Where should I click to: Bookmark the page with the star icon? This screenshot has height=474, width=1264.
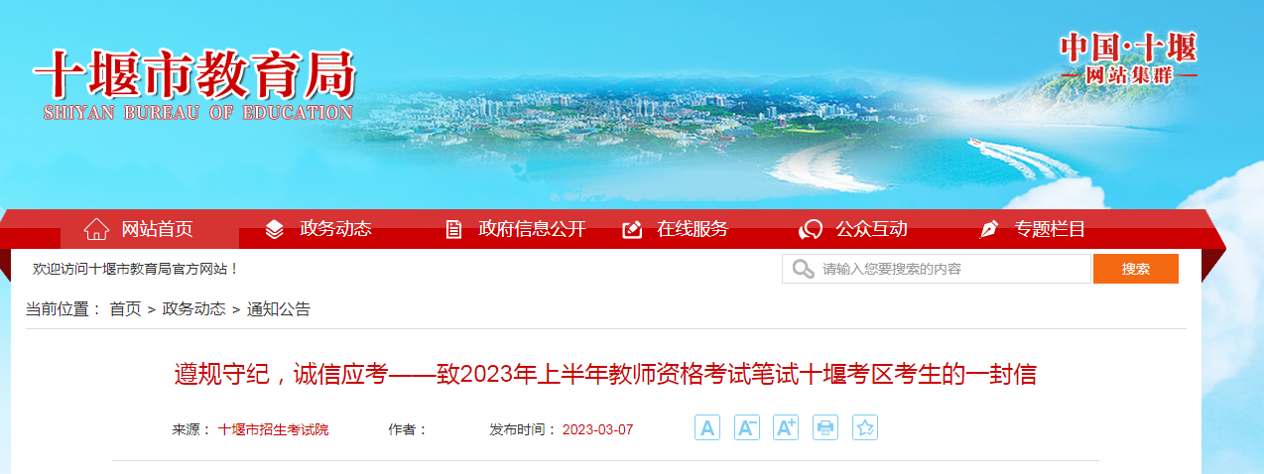[865, 427]
